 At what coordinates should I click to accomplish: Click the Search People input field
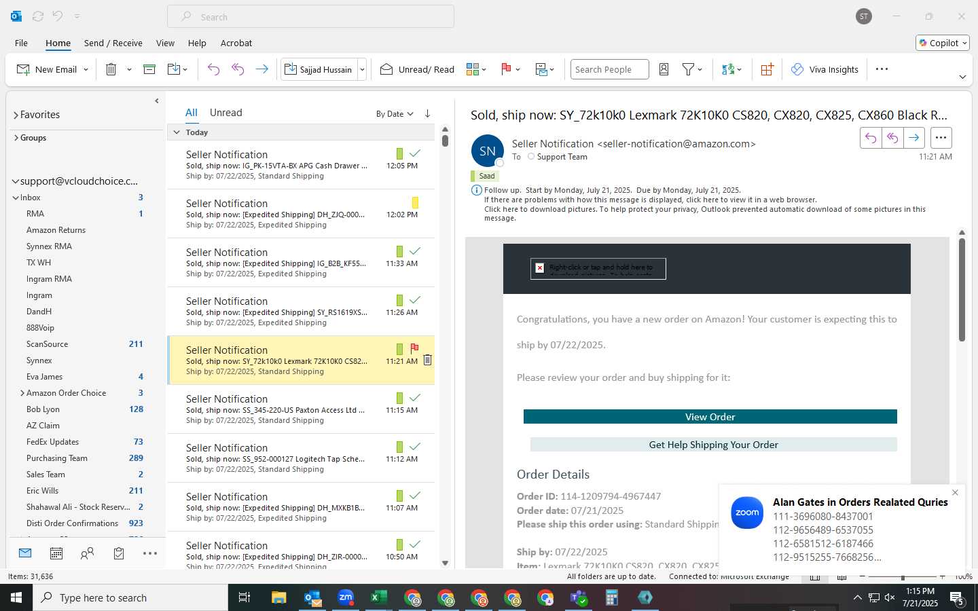coord(609,69)
